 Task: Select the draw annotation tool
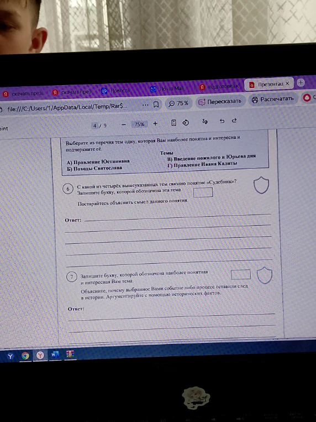205,121
